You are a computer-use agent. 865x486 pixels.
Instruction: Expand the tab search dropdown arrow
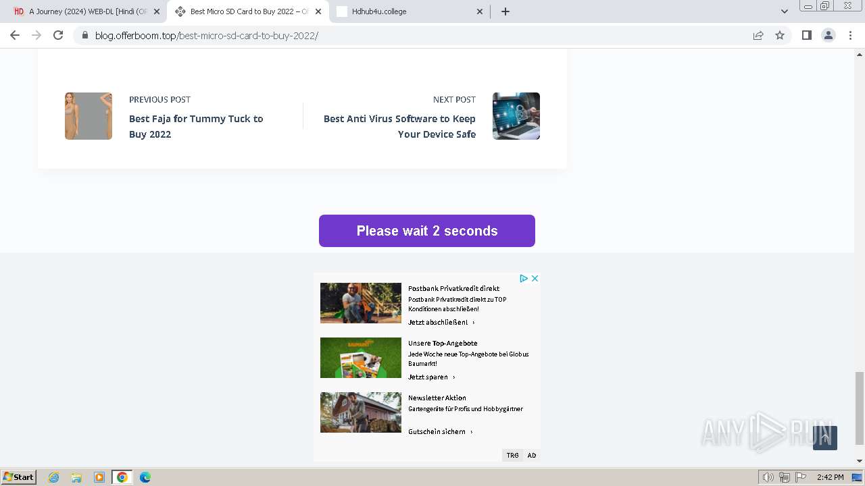[784, 11]
